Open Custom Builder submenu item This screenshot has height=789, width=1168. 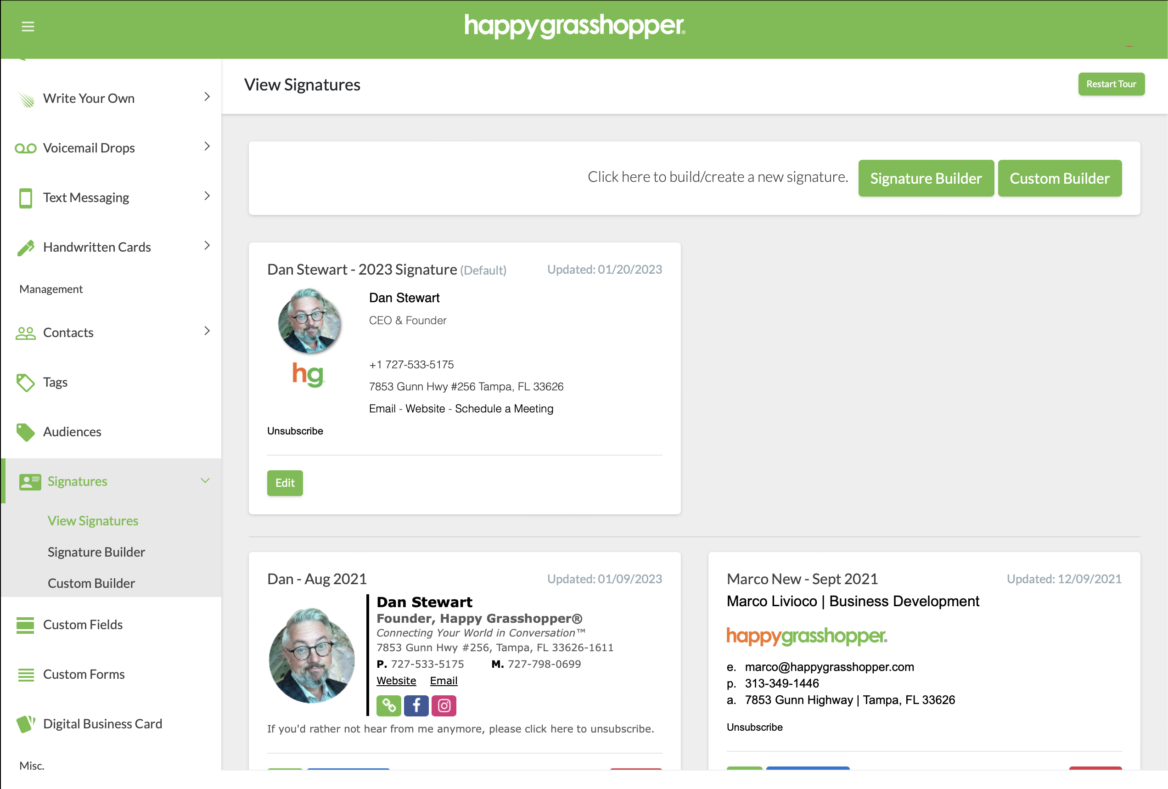91,583
